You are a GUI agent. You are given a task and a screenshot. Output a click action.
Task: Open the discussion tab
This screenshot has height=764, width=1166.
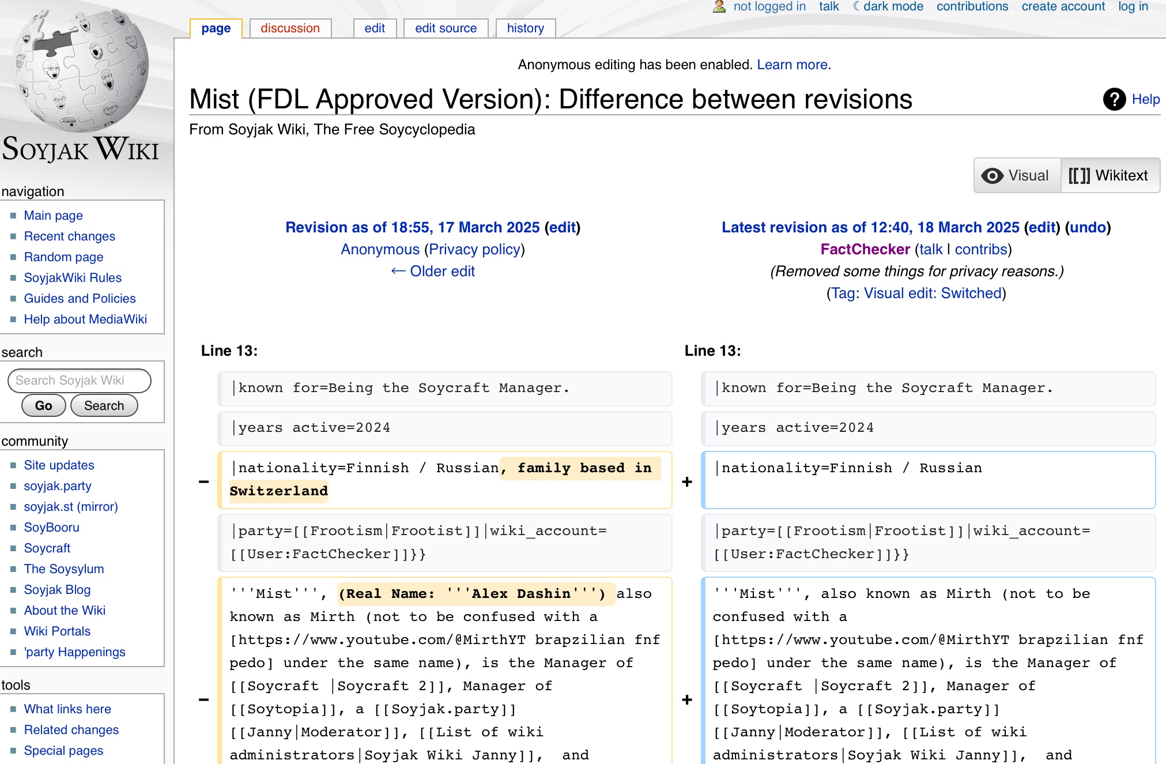[x=290, y=28]
